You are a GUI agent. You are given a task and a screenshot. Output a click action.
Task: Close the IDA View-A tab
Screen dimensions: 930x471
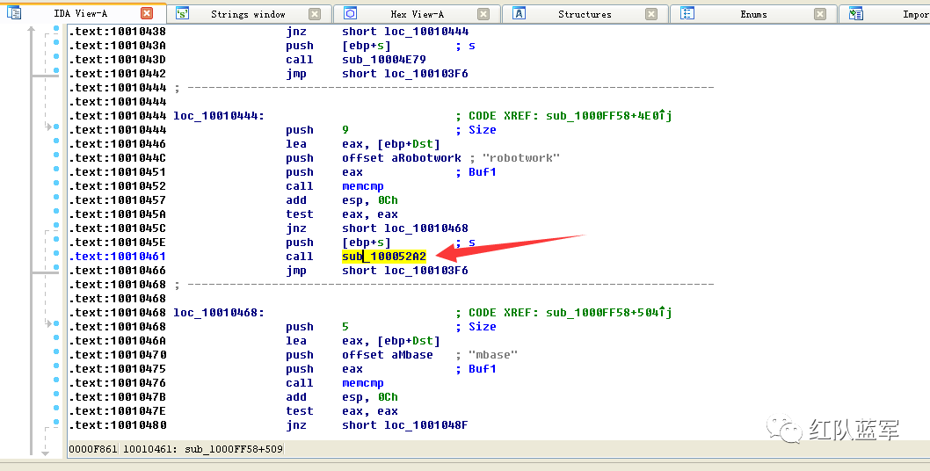147,13
